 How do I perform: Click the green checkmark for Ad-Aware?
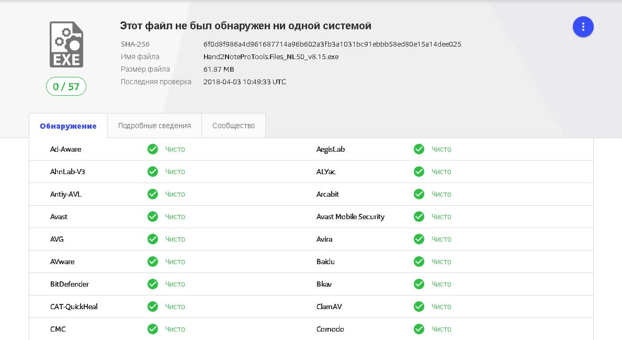click(x=153, y=149)
